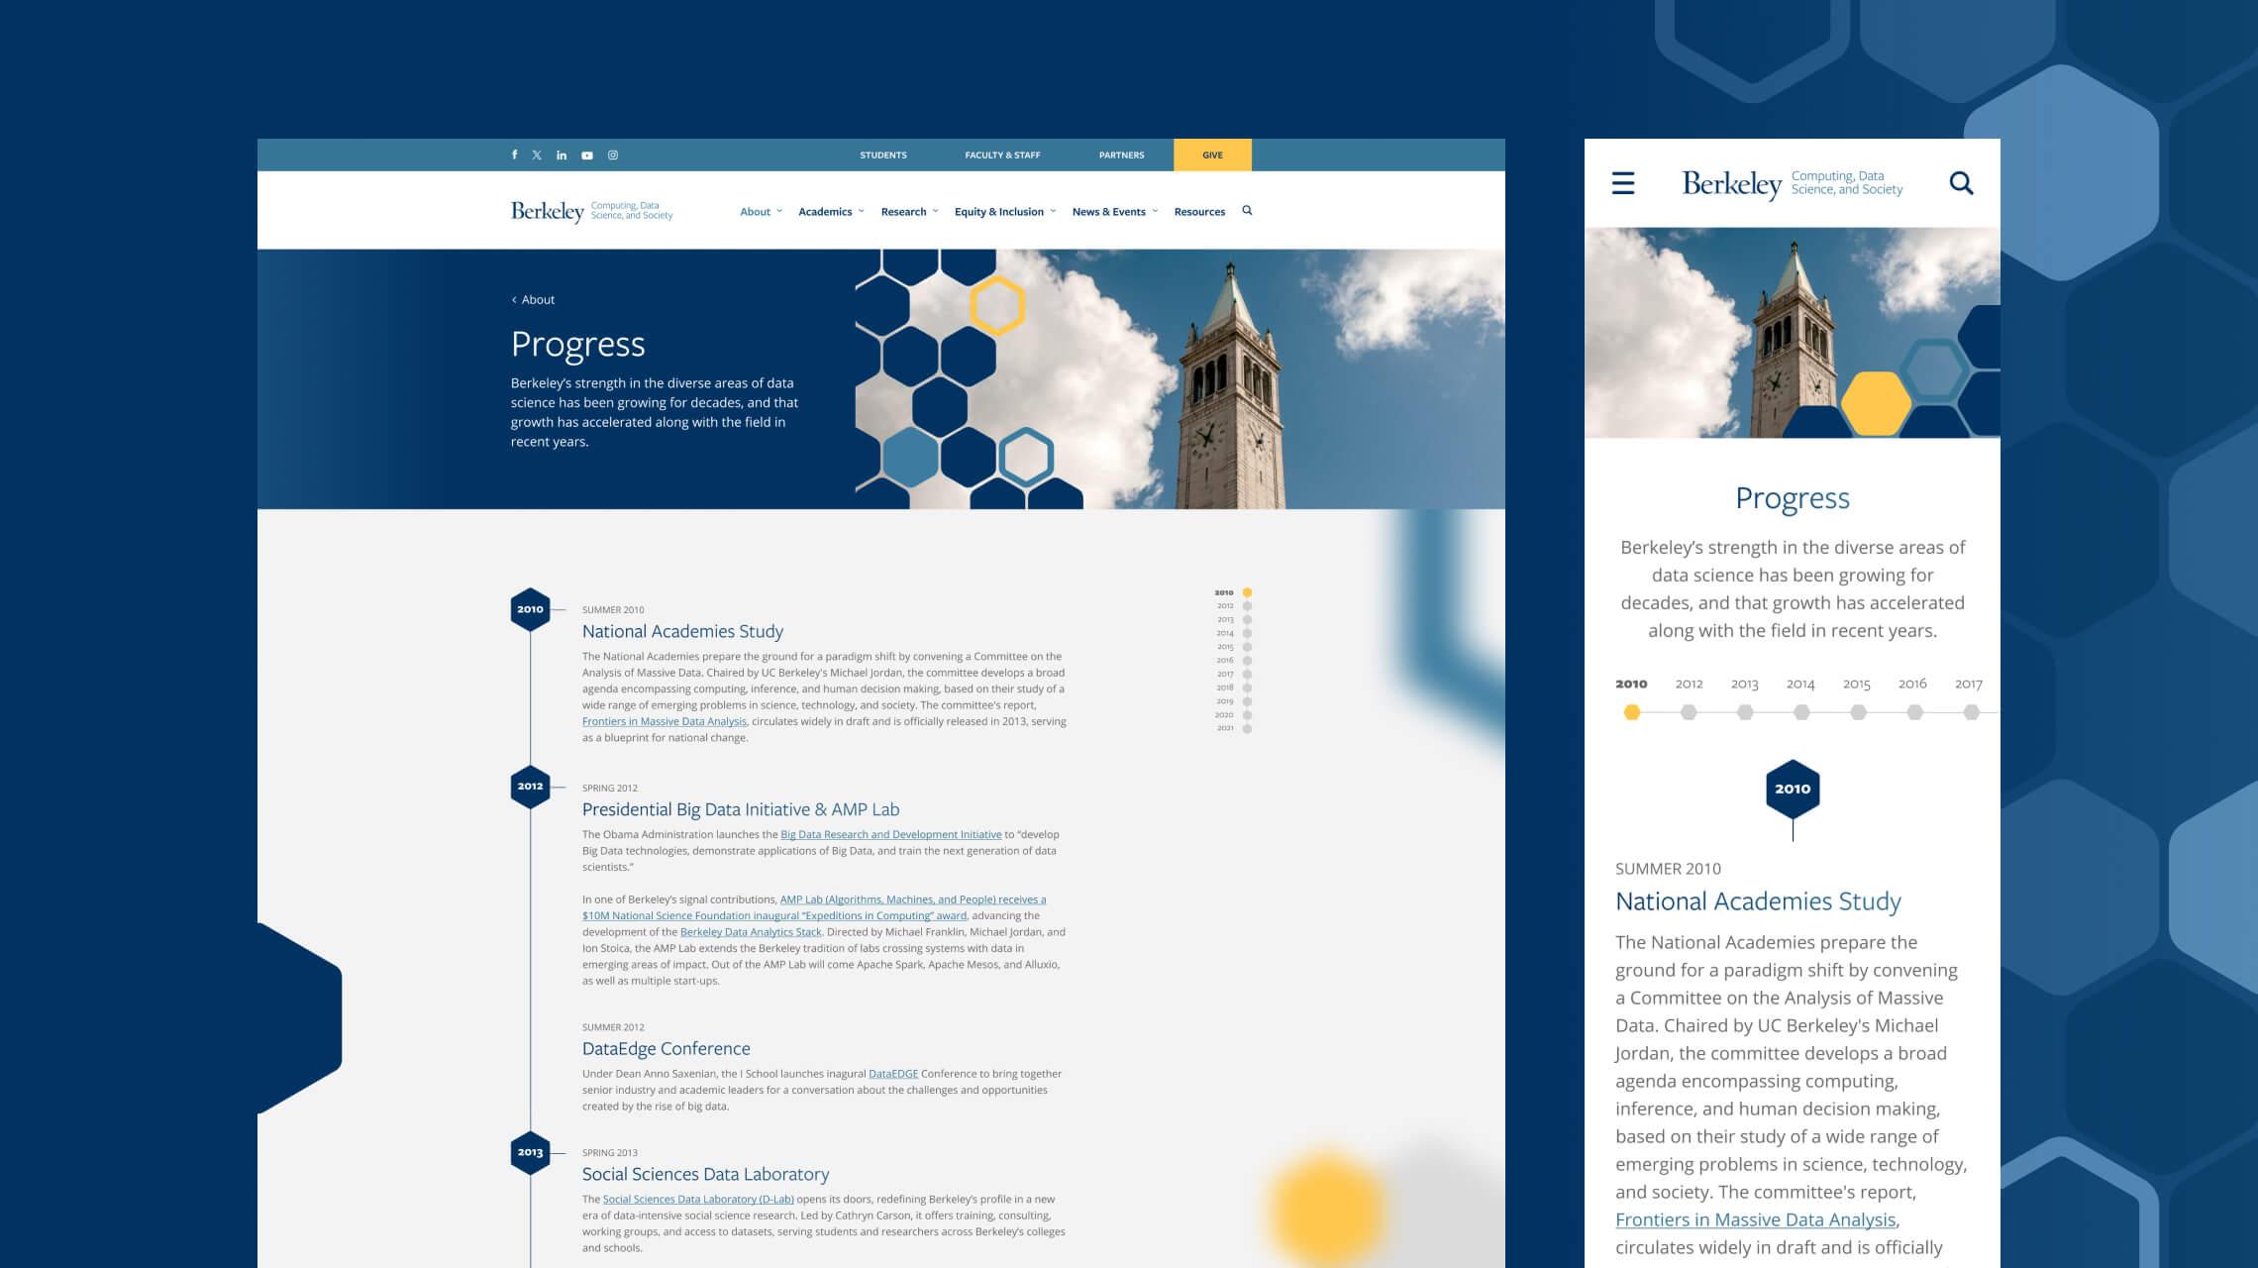Expand the Equity & Inclusion dropdown menu
Screen dimensions: 2258x1268
pos(1005,212)
